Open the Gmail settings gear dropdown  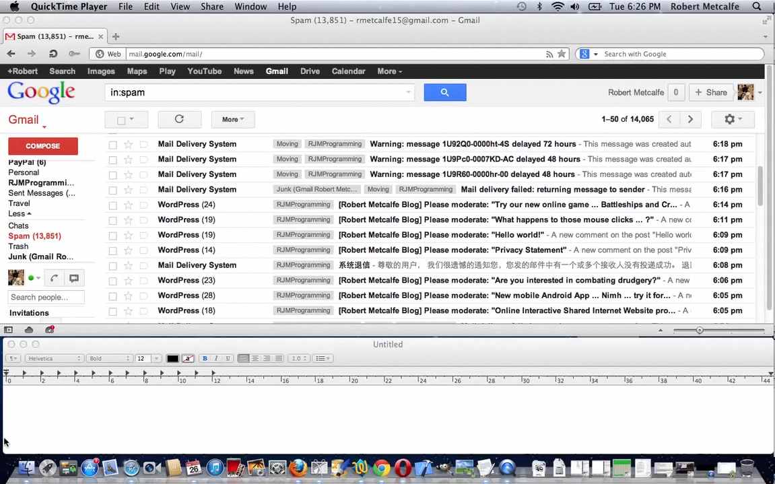(x=732, y=119)
